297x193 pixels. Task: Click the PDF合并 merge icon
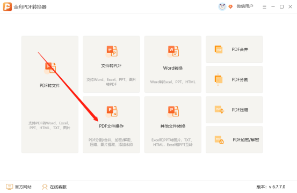pos(219,49)
